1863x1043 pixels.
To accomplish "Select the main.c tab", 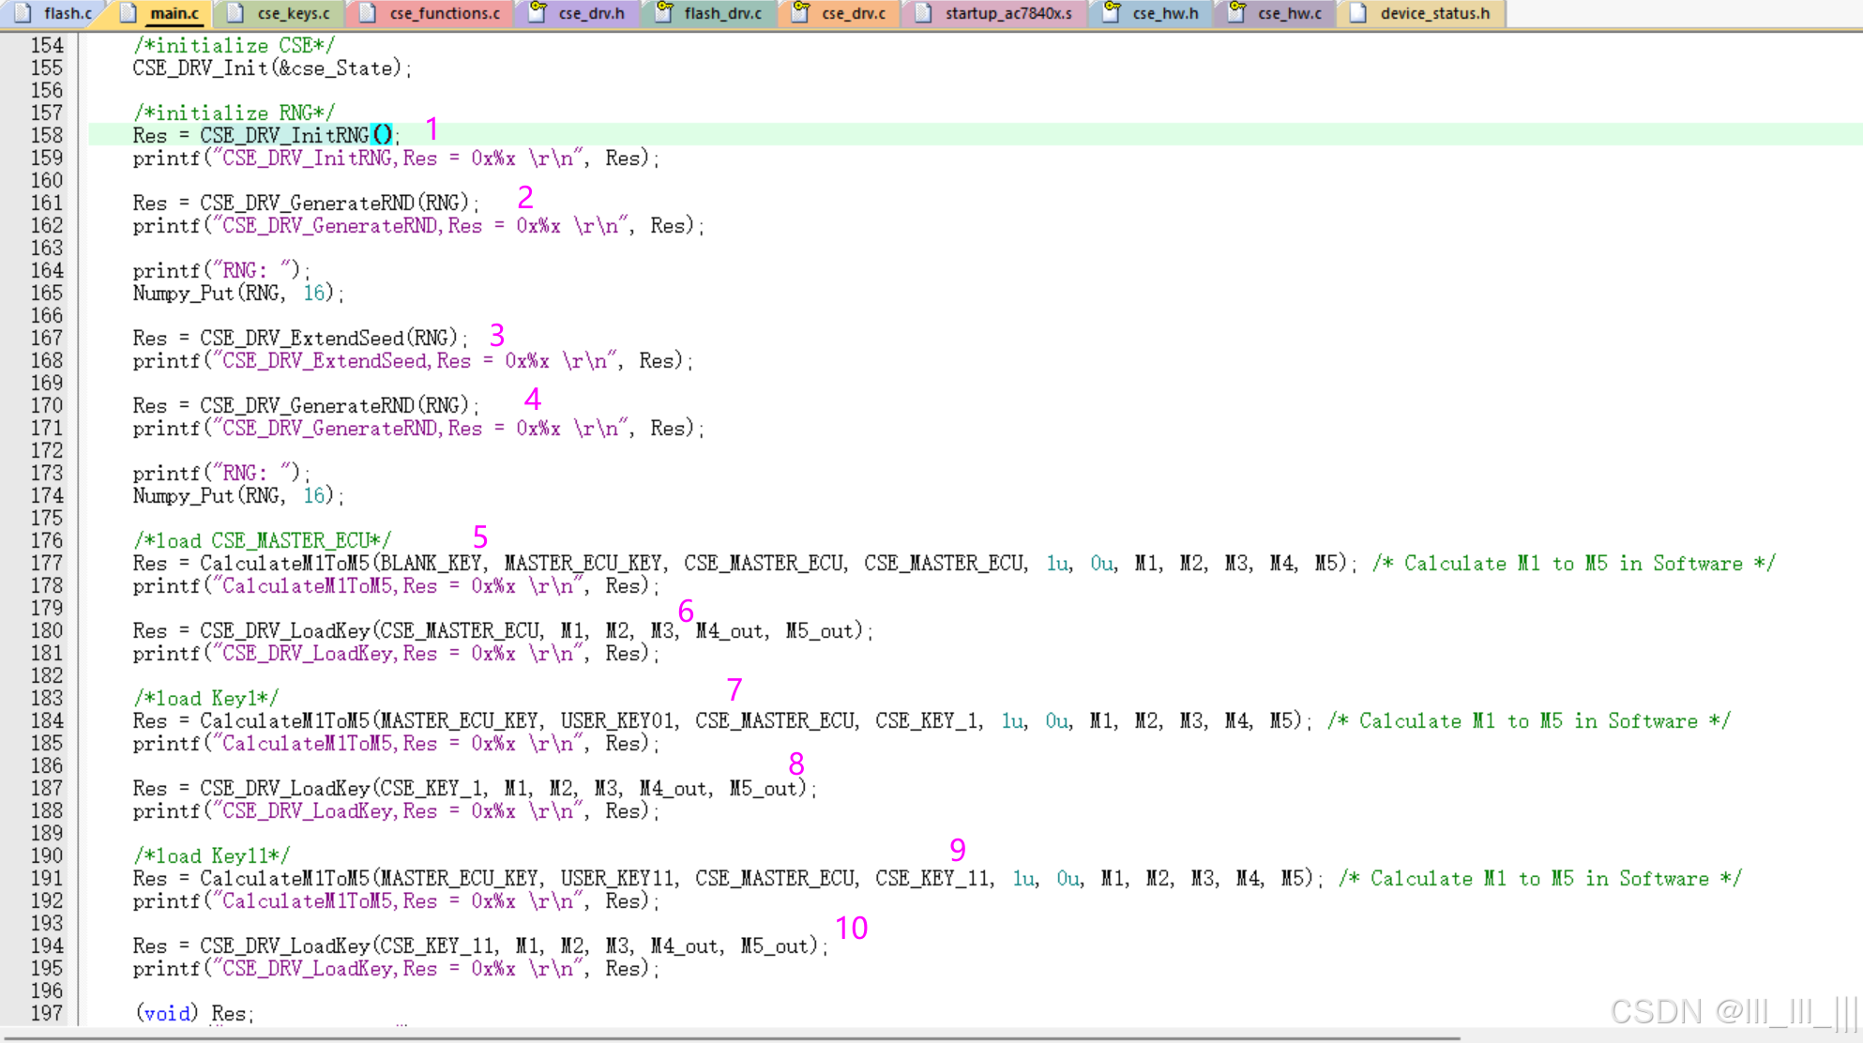I will (x=174, y=13).
